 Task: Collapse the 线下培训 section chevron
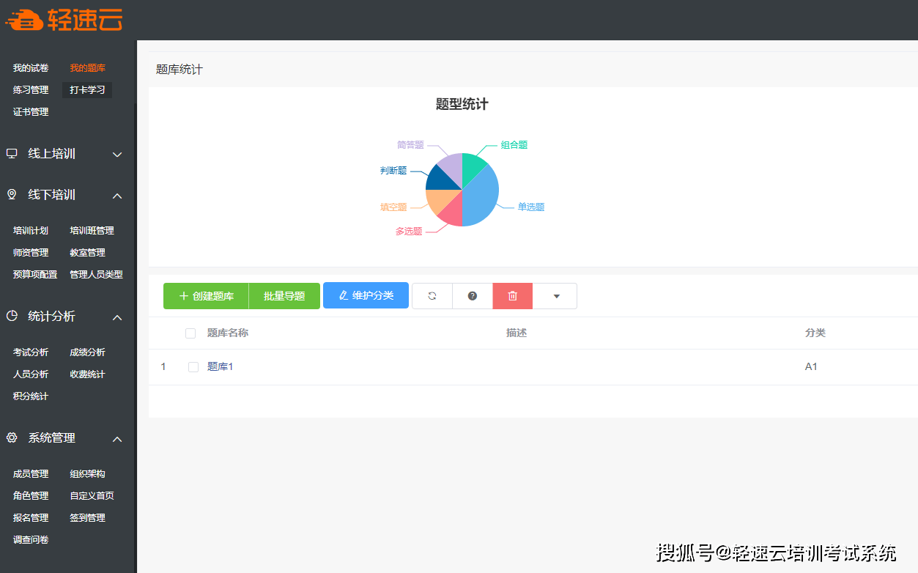coord(117,195)
